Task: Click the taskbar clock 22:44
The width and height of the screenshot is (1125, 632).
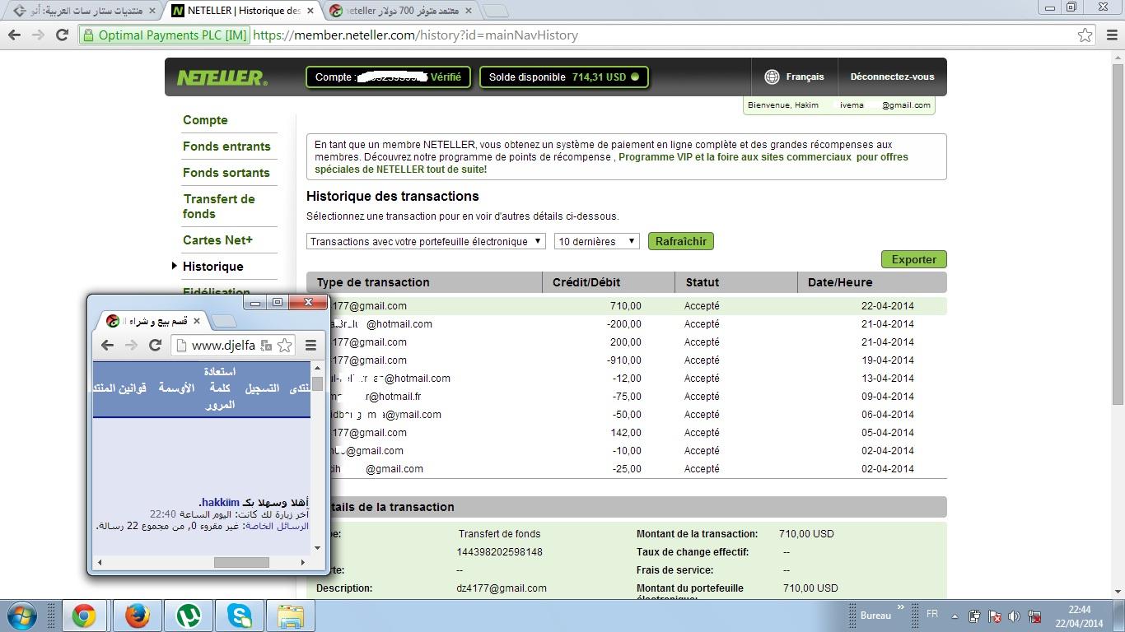Action: [x=1080, y=616]
